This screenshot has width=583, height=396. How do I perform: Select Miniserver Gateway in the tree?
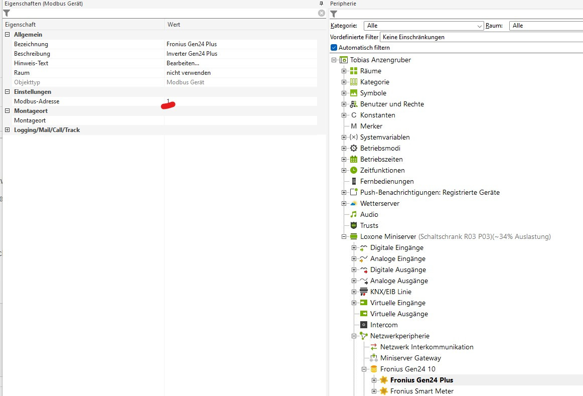pyautogui.click(x=410, y=358)
